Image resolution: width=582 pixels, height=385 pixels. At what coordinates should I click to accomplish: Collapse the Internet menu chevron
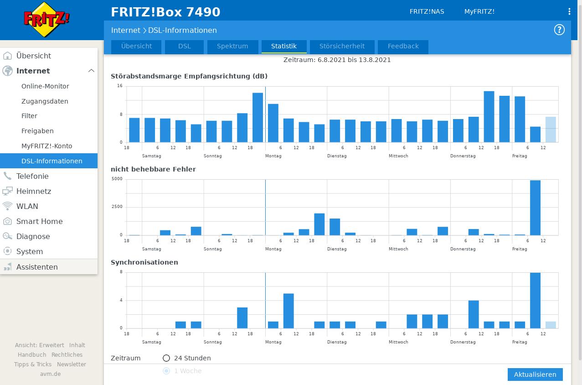pos(91,71)
